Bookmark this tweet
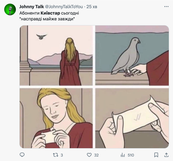Image resolution: width=173 pixels, height=161 pixels. pyautogui.click(x=156, y=155)
